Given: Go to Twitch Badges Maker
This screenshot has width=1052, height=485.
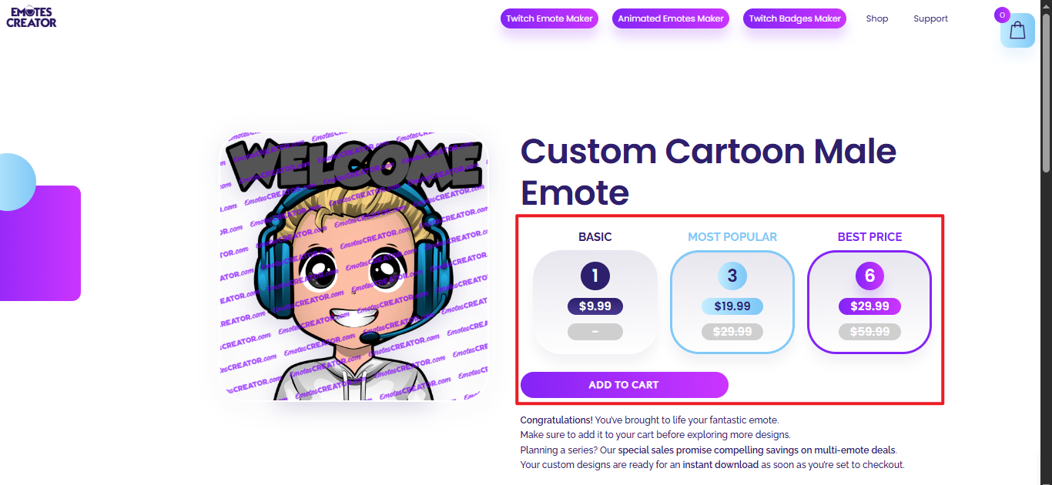Looking at the screenshot, I should (x=794, y=18).
